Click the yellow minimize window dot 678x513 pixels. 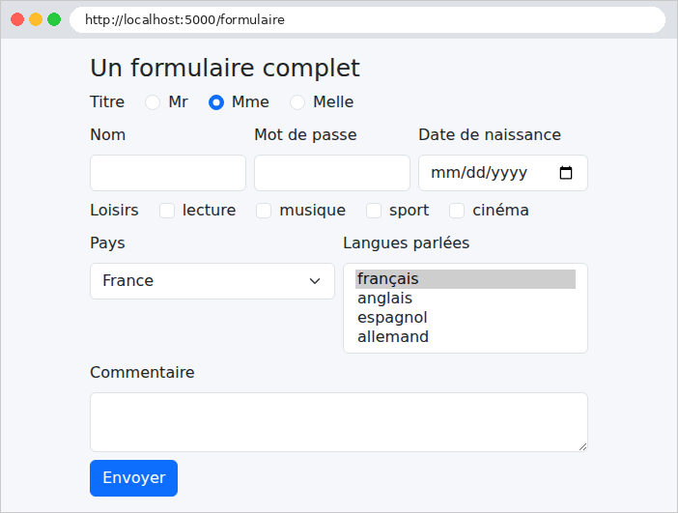tap(36, 19)
